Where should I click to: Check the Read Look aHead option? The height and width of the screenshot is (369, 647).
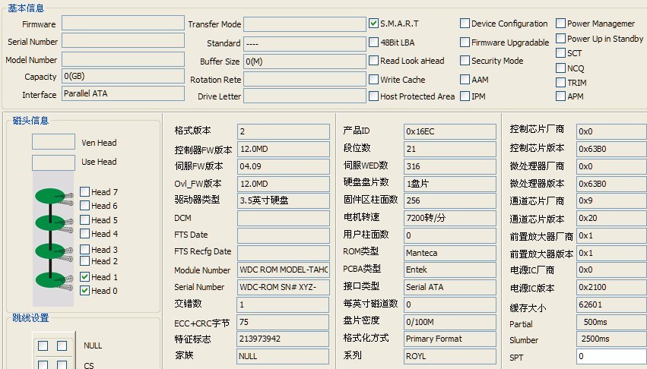(373, 61)
